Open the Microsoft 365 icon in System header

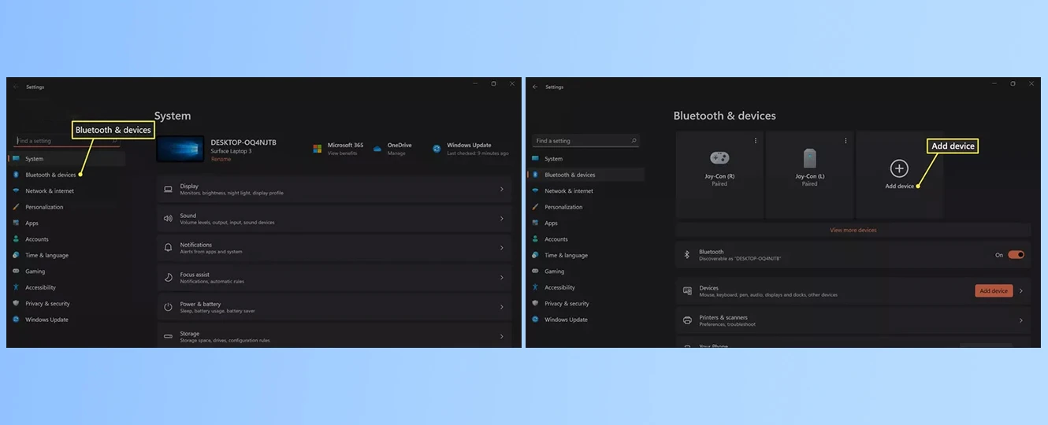point(318,148)
